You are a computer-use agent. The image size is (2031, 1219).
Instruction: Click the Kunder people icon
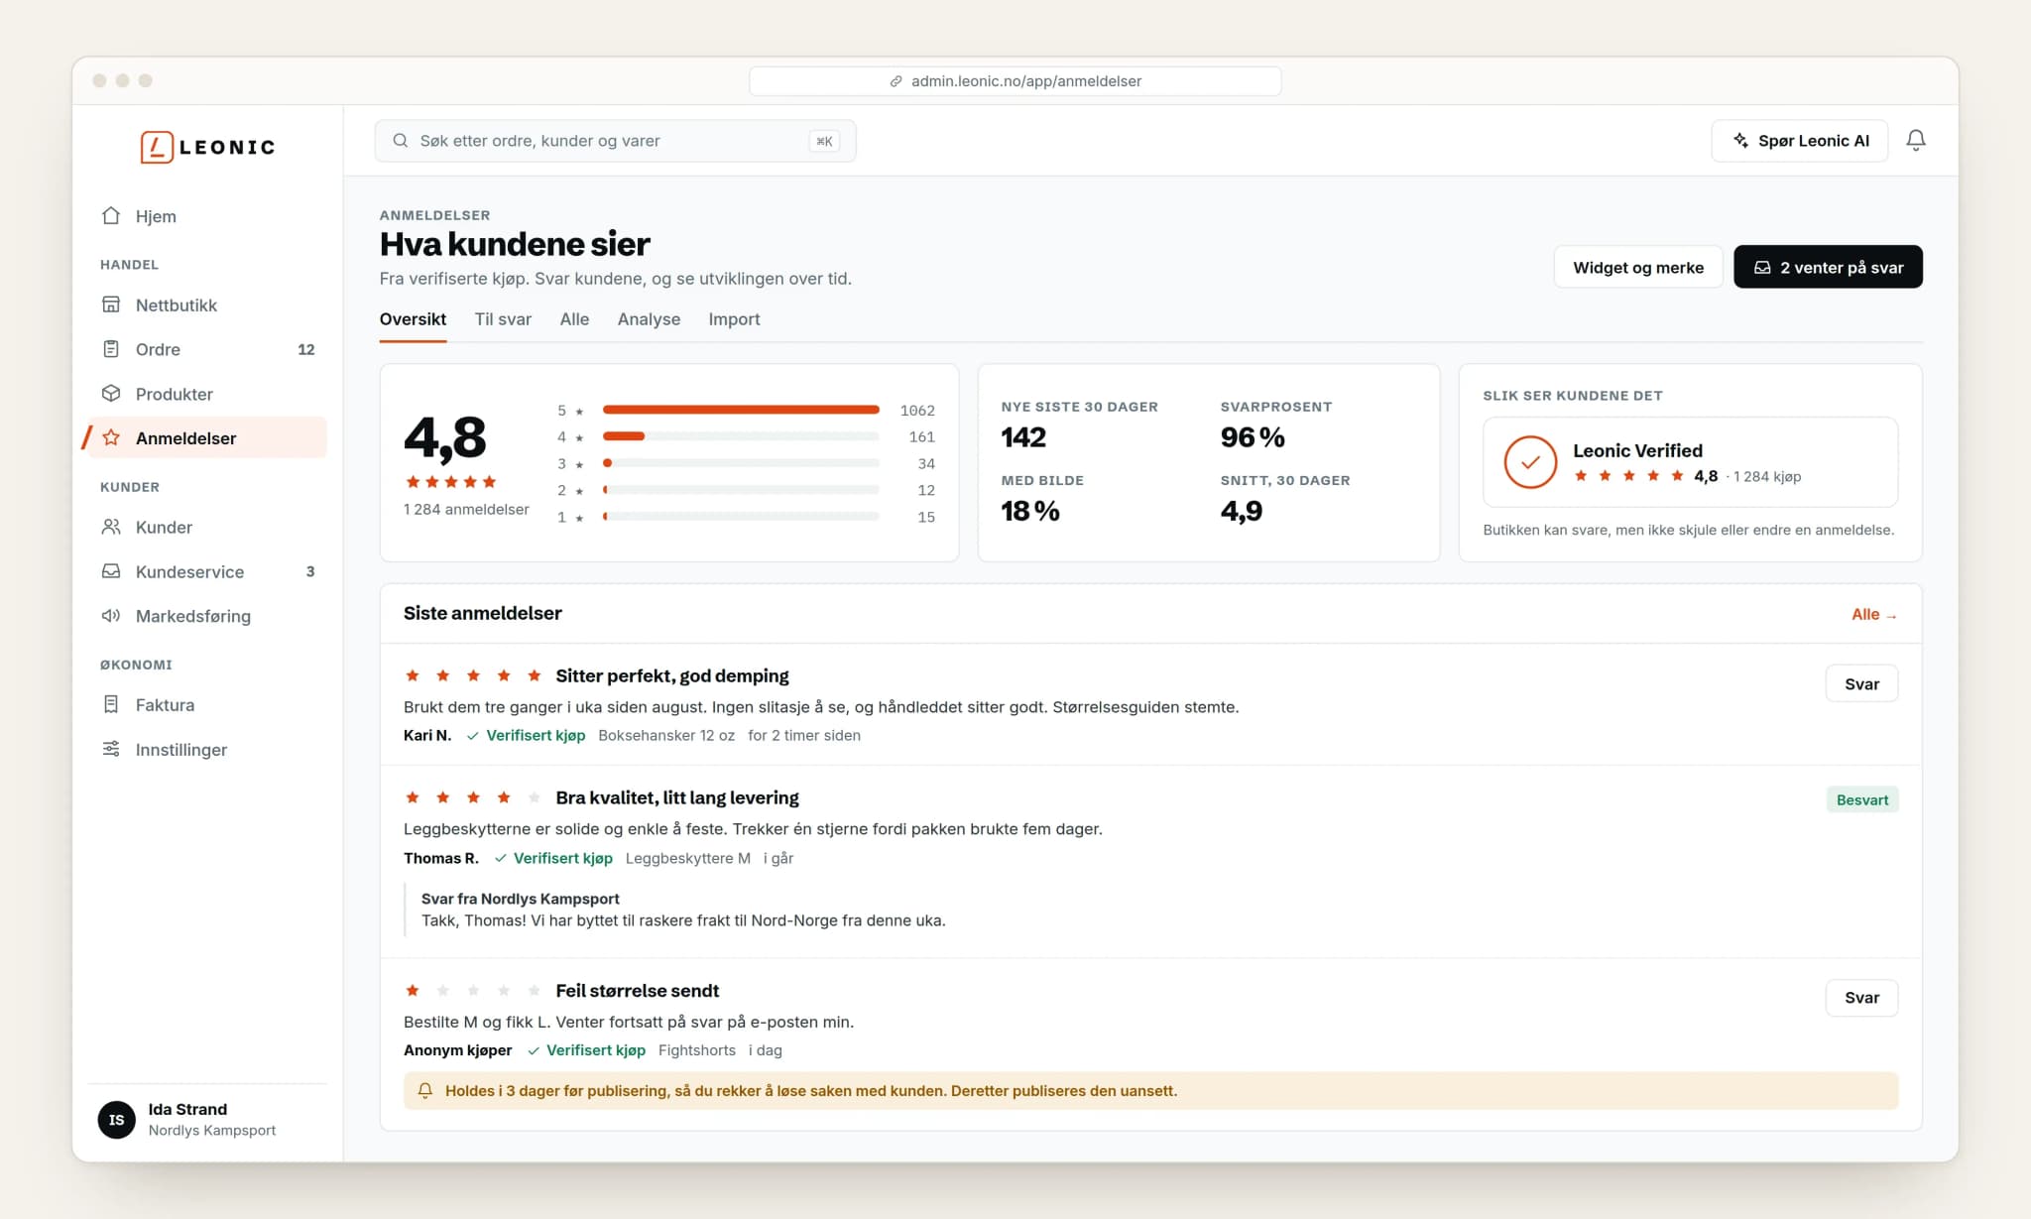(111, 527)
